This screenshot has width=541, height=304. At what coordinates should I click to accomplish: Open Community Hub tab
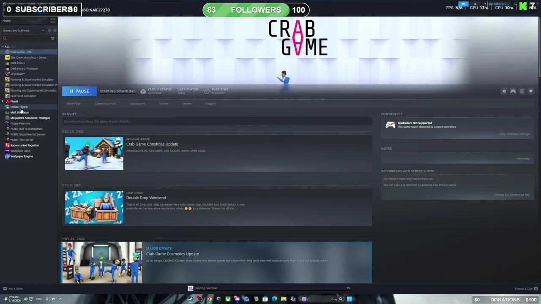[105, 103]
